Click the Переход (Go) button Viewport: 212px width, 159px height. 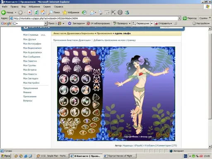coord(190,18)
